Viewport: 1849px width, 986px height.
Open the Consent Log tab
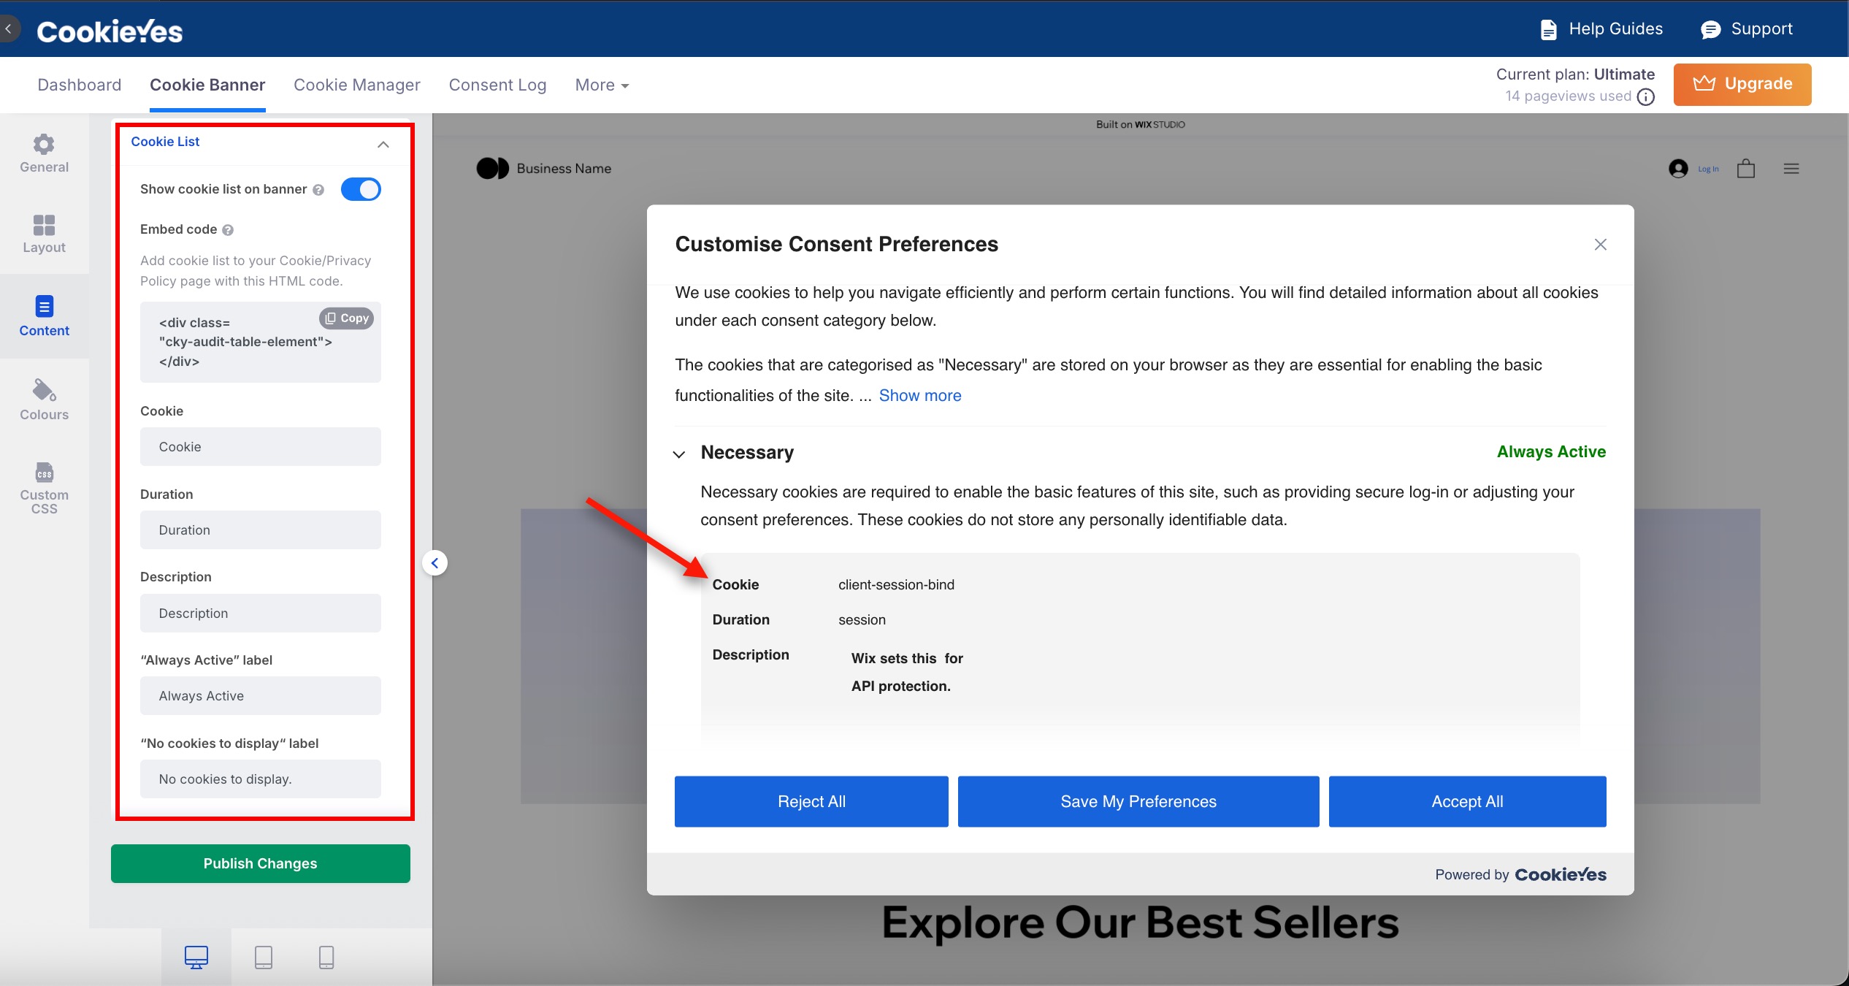[x=497, y=85]
